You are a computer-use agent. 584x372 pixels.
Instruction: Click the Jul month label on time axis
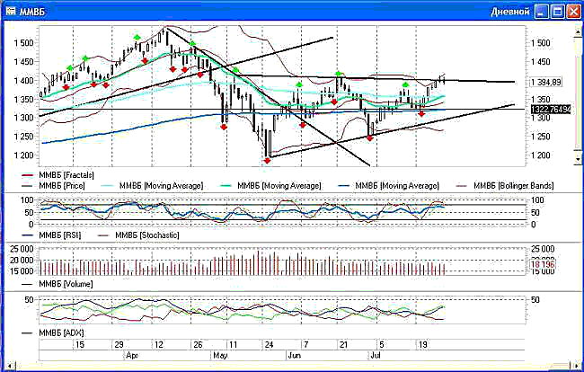click(376, 355)
